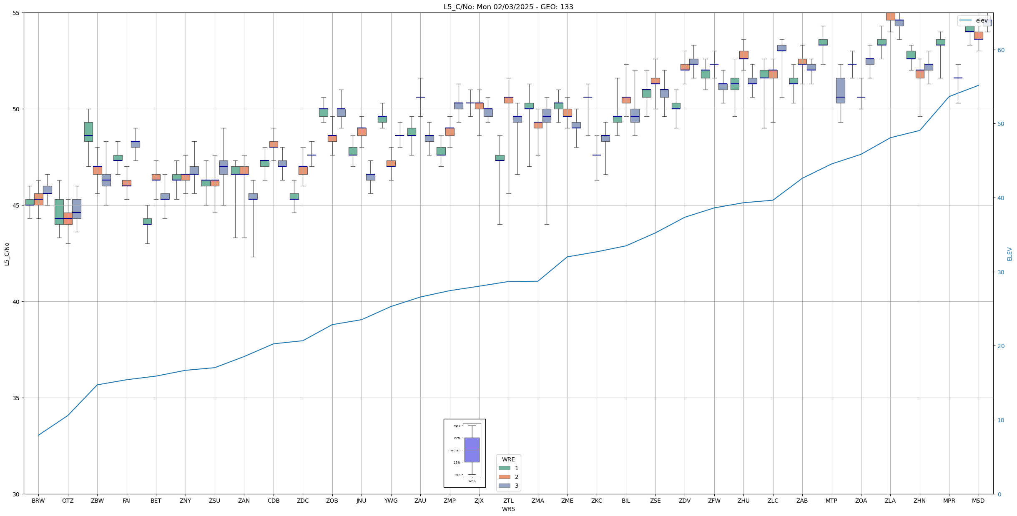The width and height of the screenshot is (1017, 516).
Task: Click the MTP station tick label
Action: pyautogui.click(x=831, y=501)
